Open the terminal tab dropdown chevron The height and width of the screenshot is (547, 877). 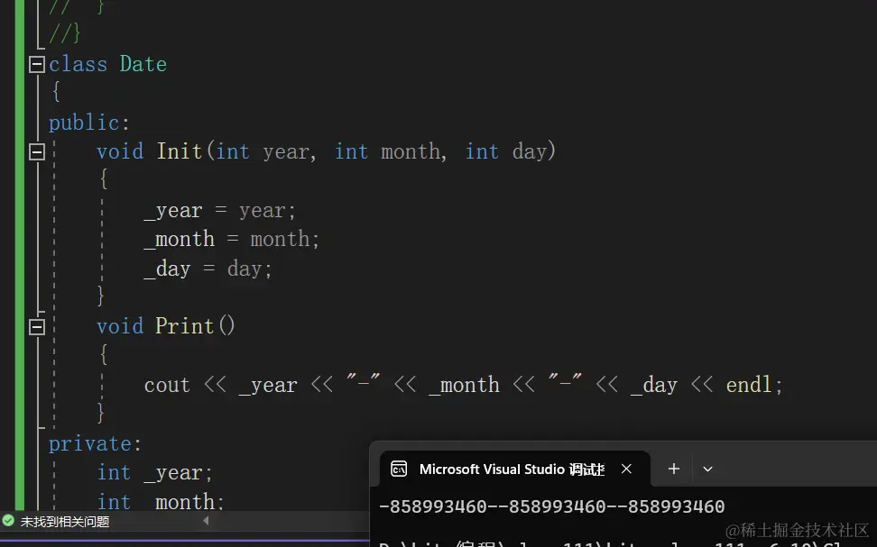pyautogui.click(x=707, y=469)
